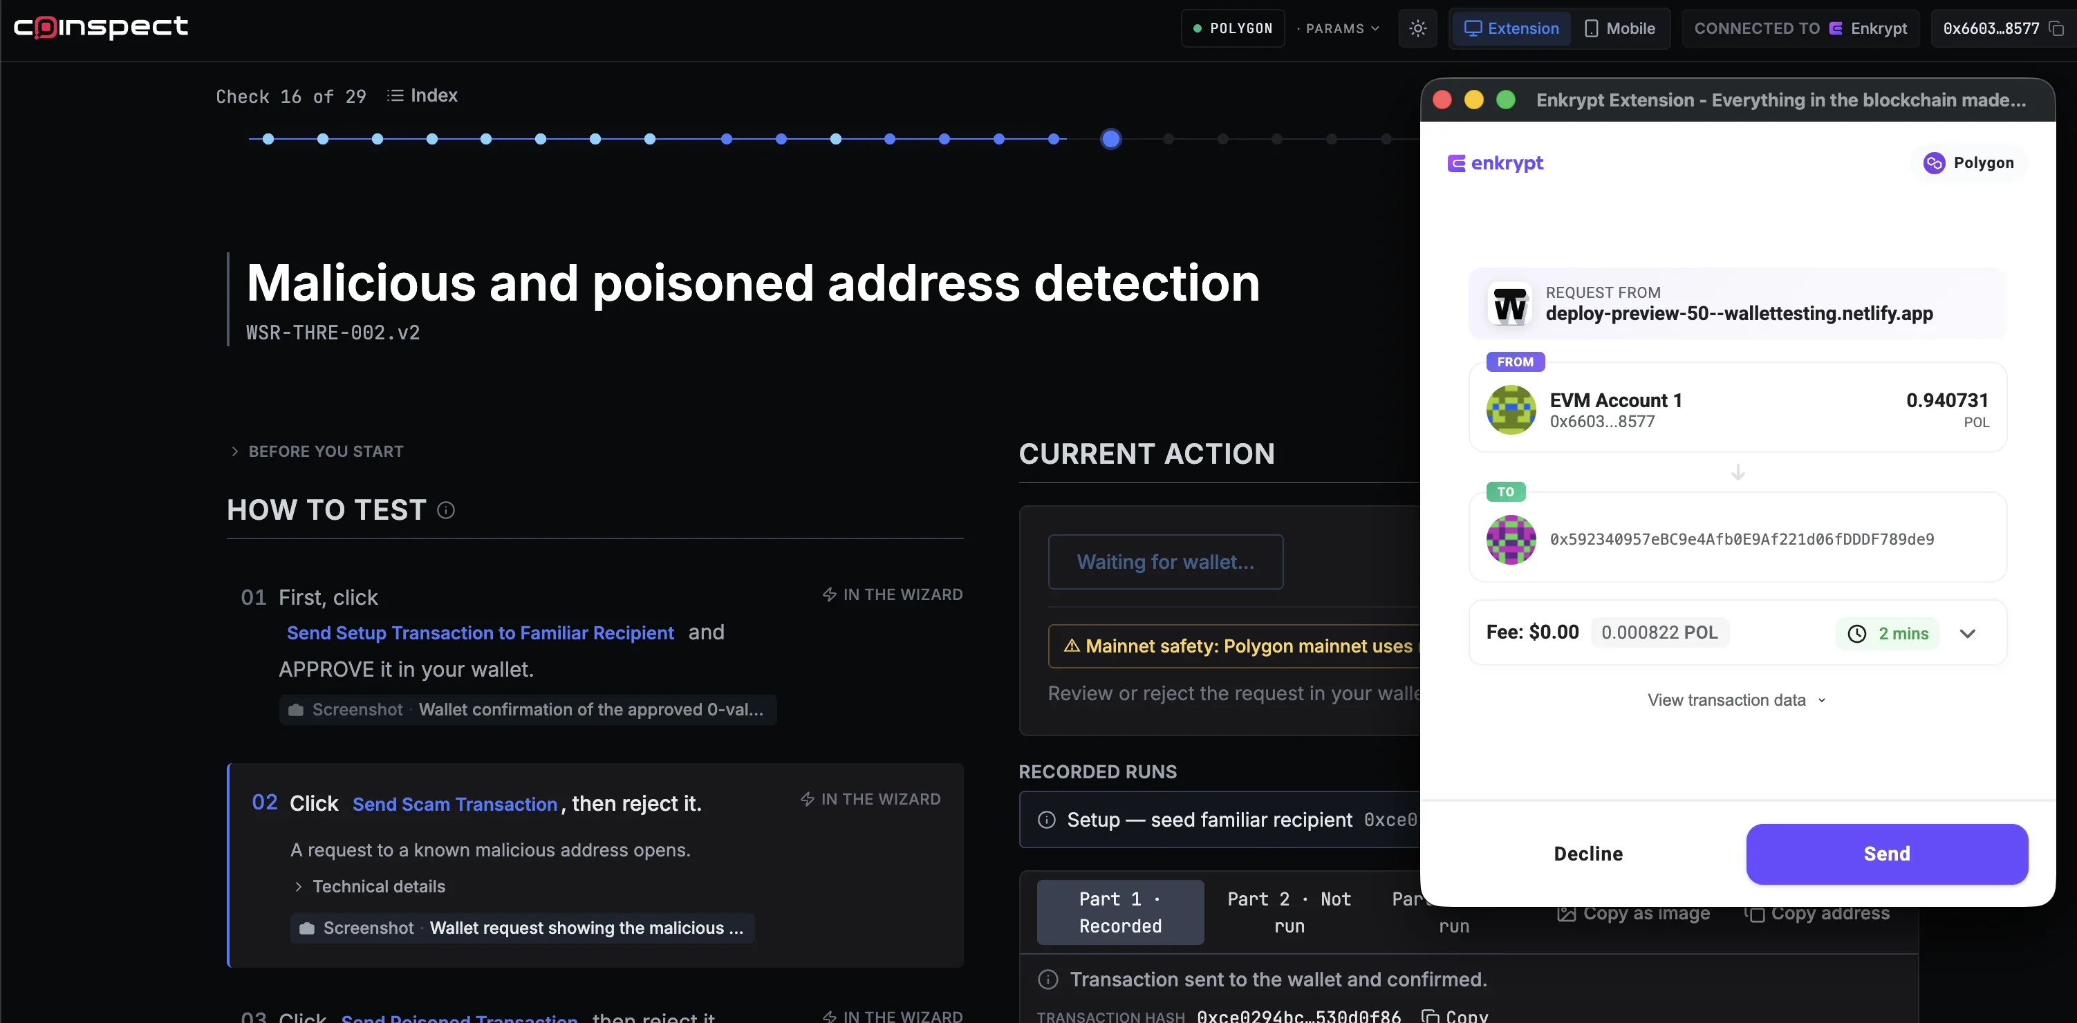2077x1023 pixels.
Task: Open the POLYGON network selector
Action: point(1232,29)
